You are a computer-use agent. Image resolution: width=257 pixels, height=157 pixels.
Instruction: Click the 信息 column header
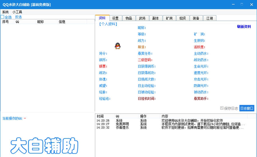tap(72, 22)
